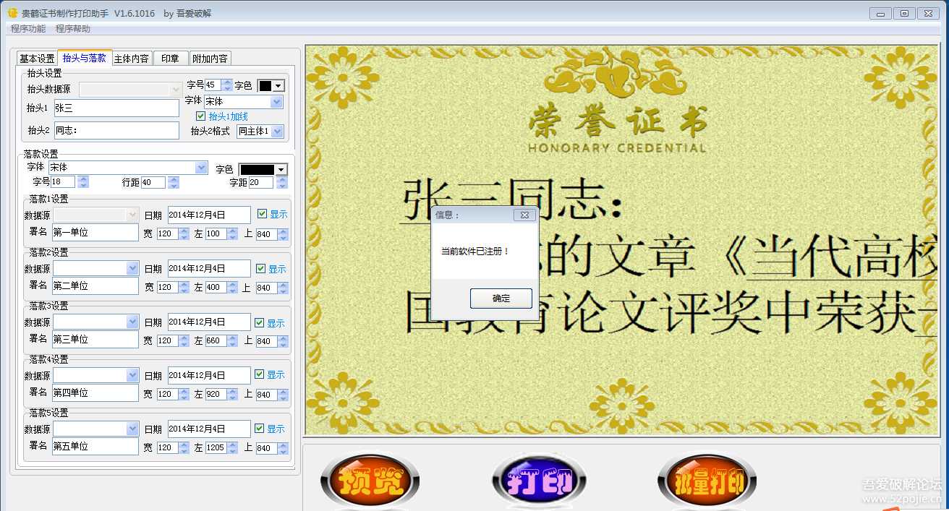
Task: Toggle 显示 checkbox in 落款5设置
Action: pos(260,429)
